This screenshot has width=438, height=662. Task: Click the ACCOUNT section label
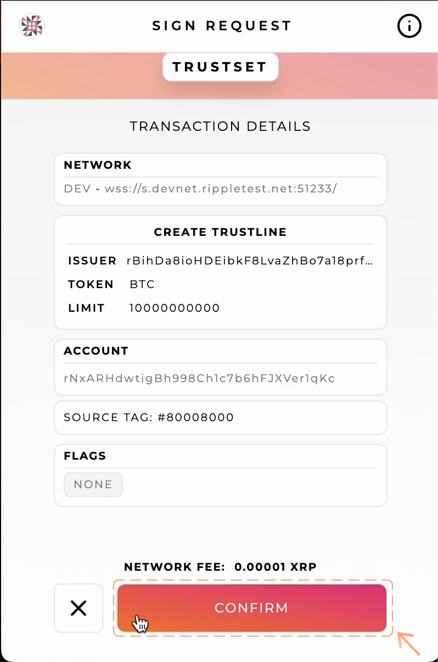click(96, 351)
